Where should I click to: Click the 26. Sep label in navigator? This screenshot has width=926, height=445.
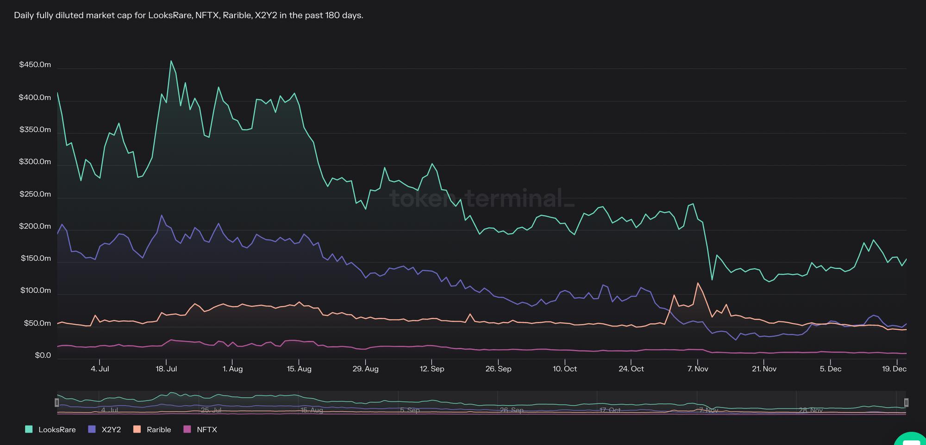pyautogui.click(x=512, y=410)
